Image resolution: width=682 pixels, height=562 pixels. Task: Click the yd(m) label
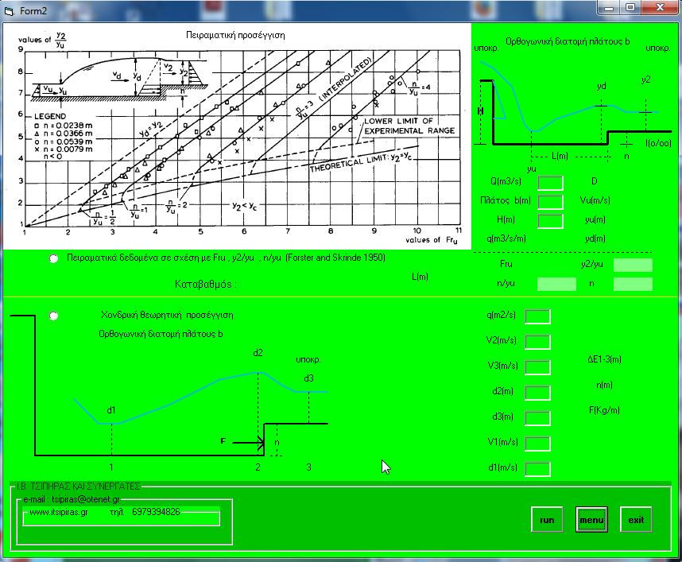[595, 238]
